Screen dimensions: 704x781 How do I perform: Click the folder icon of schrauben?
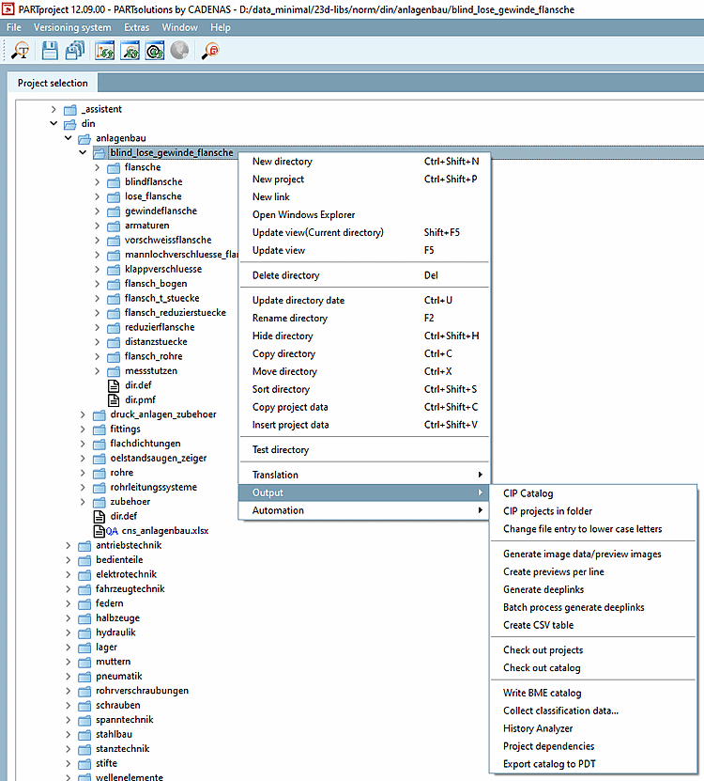click(84, 705)
